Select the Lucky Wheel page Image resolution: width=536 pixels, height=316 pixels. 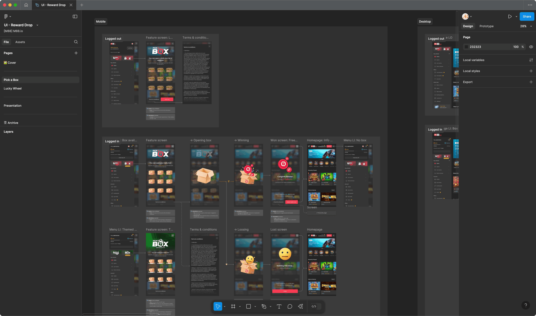point(13,88)
